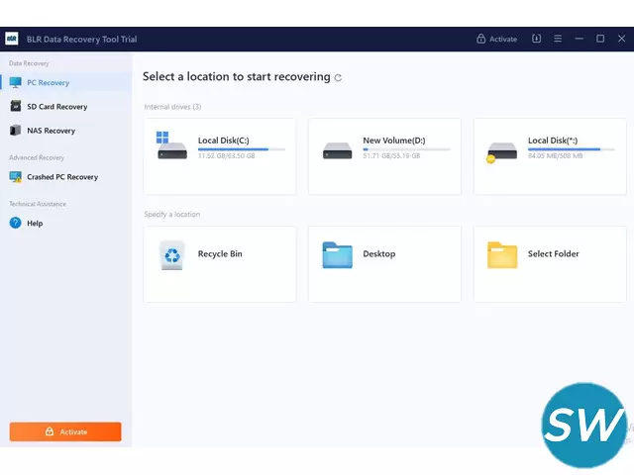Maximize the BLR Data Recovery window

(600, 39)
